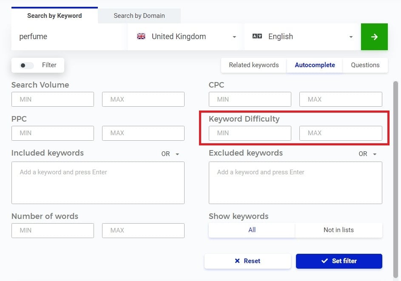
Task: Open the Questions tab
Action: [x=365, y=65]
